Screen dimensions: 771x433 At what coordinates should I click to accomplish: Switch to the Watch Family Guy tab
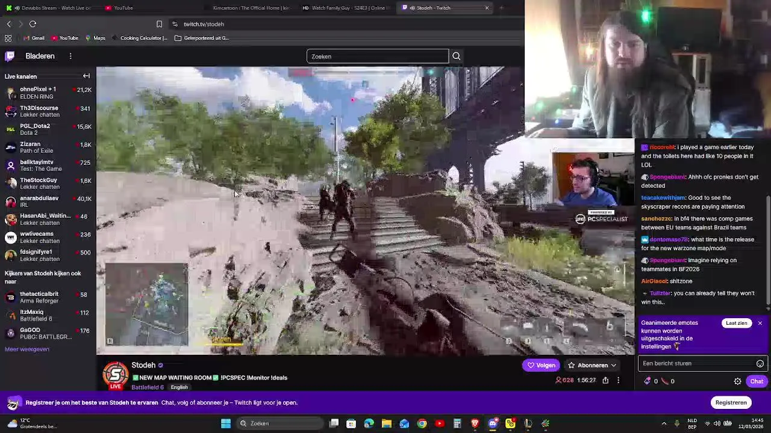(346, 8)
